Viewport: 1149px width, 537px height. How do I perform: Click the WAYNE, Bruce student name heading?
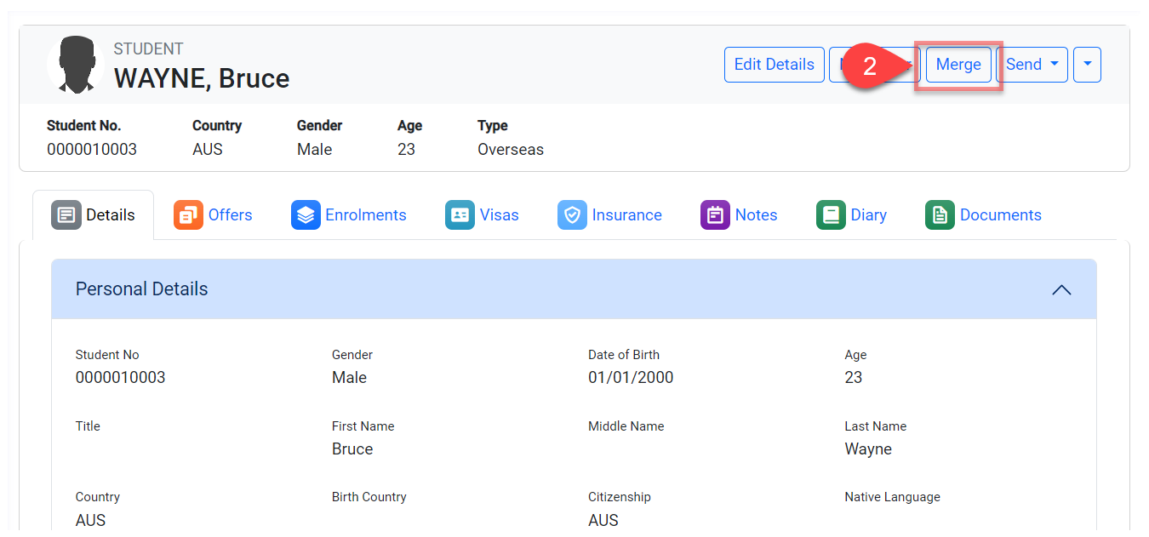tap(202, 78)
